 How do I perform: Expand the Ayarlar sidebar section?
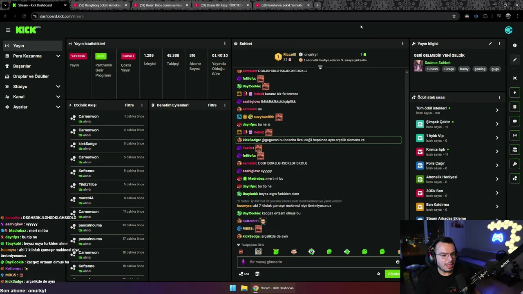(58, 107)
